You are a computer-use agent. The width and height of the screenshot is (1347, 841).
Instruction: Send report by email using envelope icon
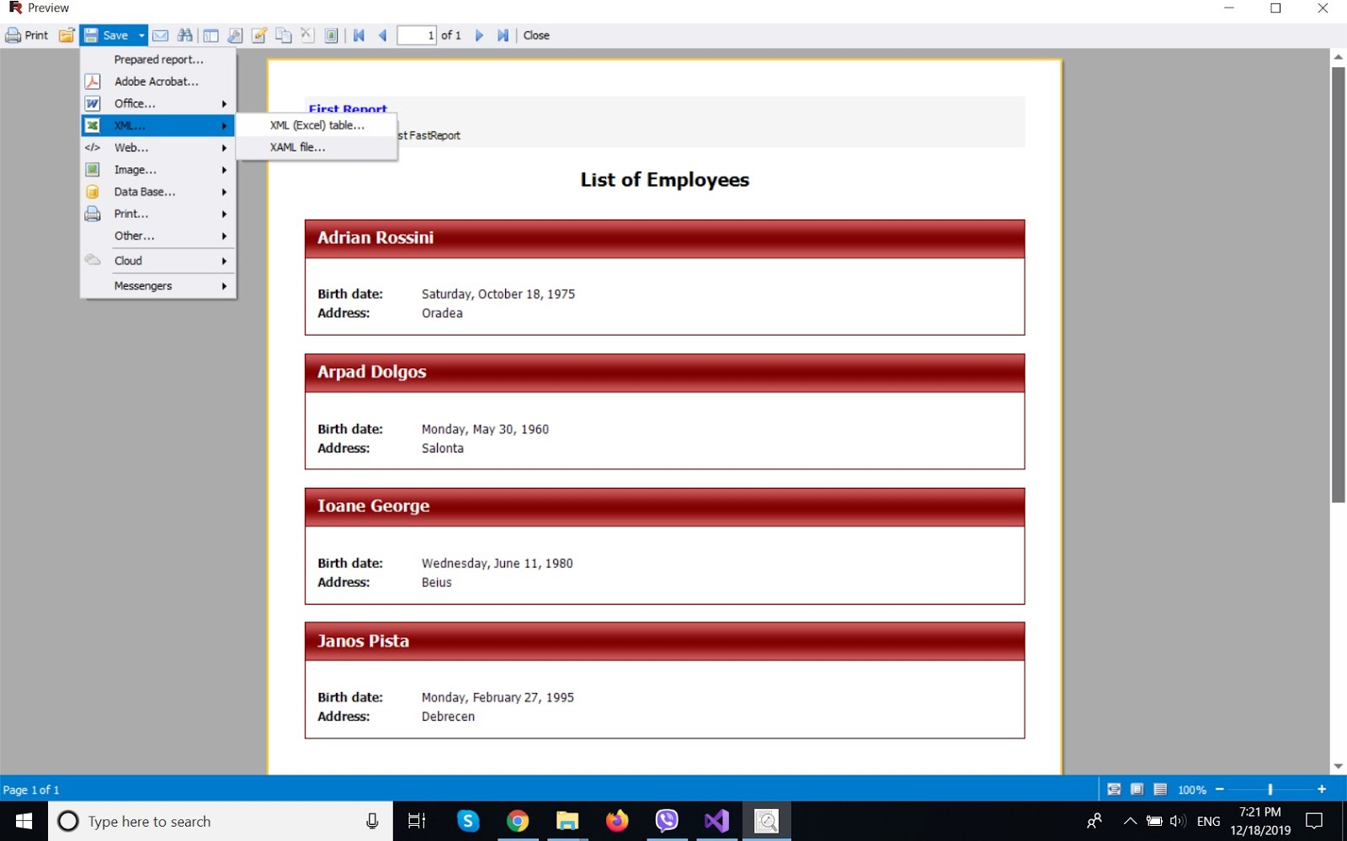coord(160,35)
